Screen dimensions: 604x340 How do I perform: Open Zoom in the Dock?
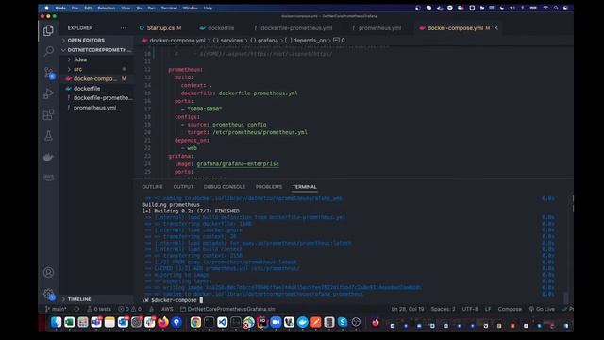point(276,322)
